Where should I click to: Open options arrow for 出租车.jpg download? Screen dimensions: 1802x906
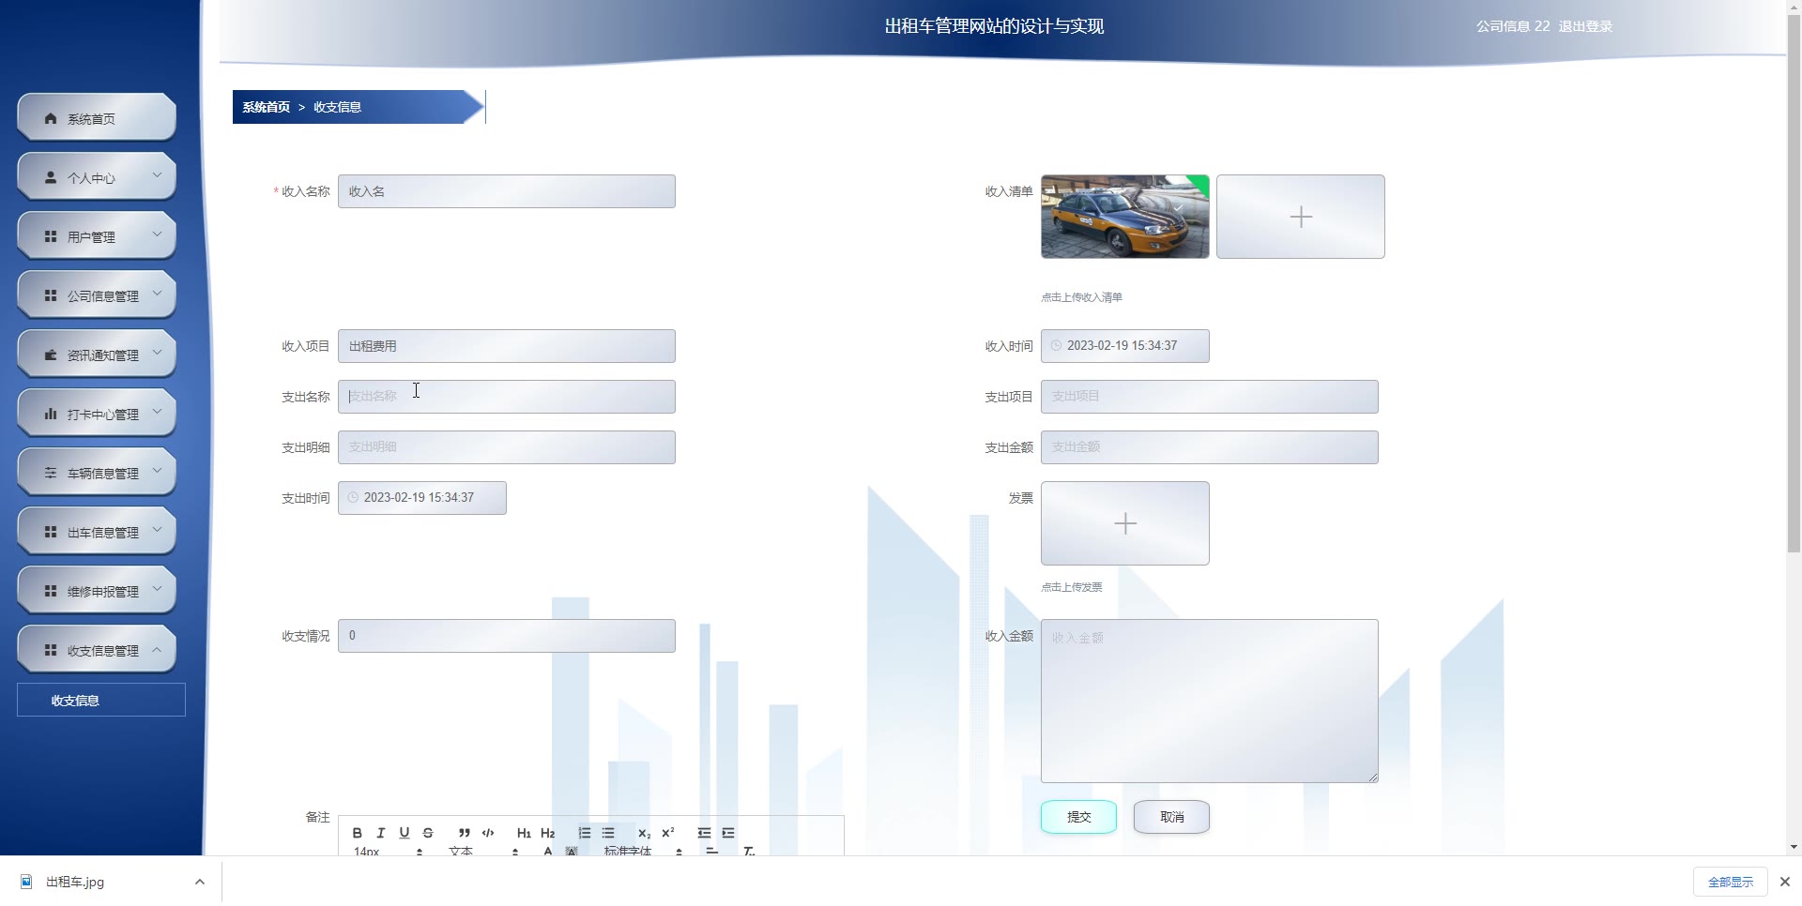[200, 882]
